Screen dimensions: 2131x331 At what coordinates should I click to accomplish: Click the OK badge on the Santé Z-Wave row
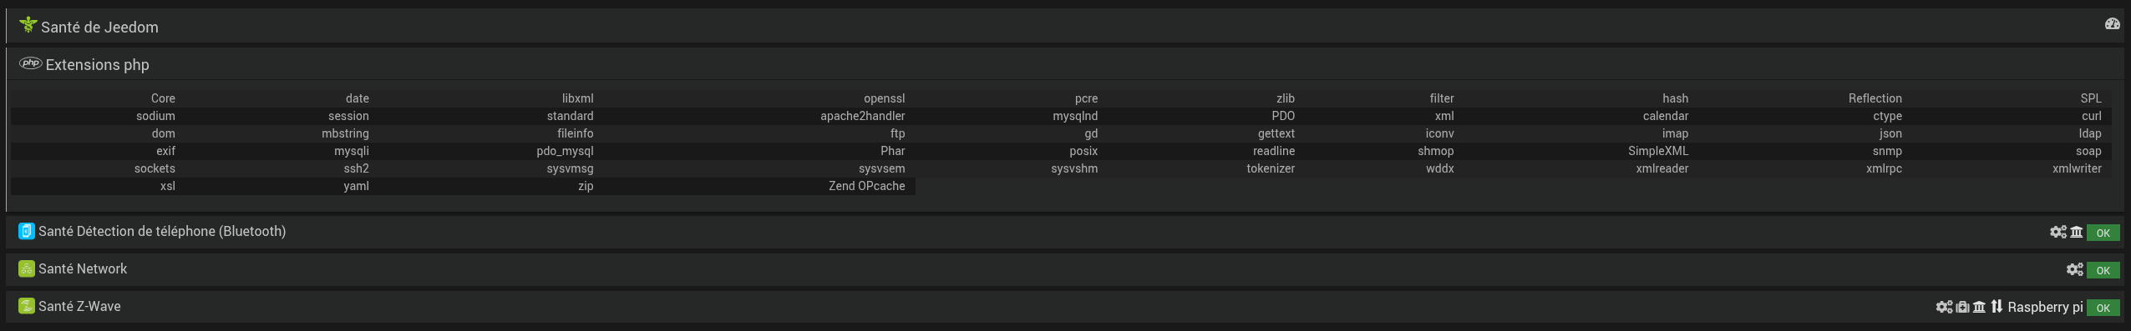2103,308
